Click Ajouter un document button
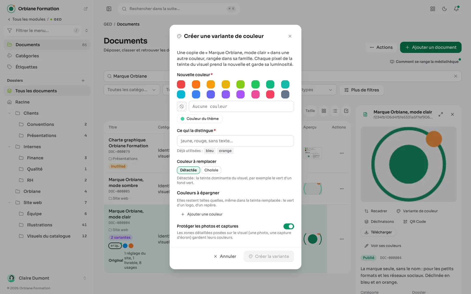This screenshot has width=471, height=294. pos(431,47)
